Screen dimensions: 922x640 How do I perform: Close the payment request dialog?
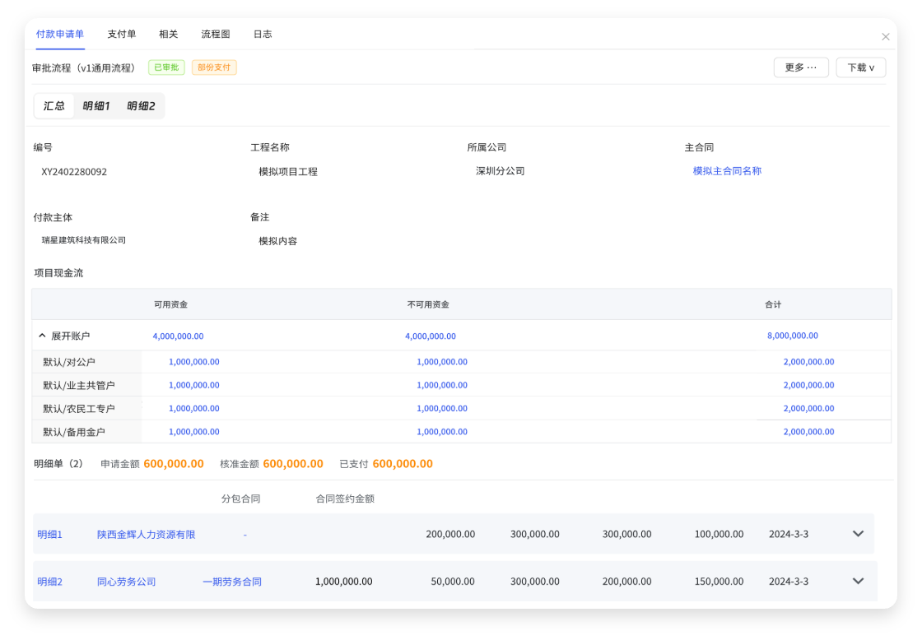pyautogui.click(x=885, y=37)
